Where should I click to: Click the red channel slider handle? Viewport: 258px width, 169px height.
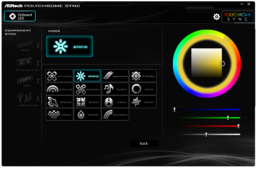pyautogui.click(x=238, y=126)
